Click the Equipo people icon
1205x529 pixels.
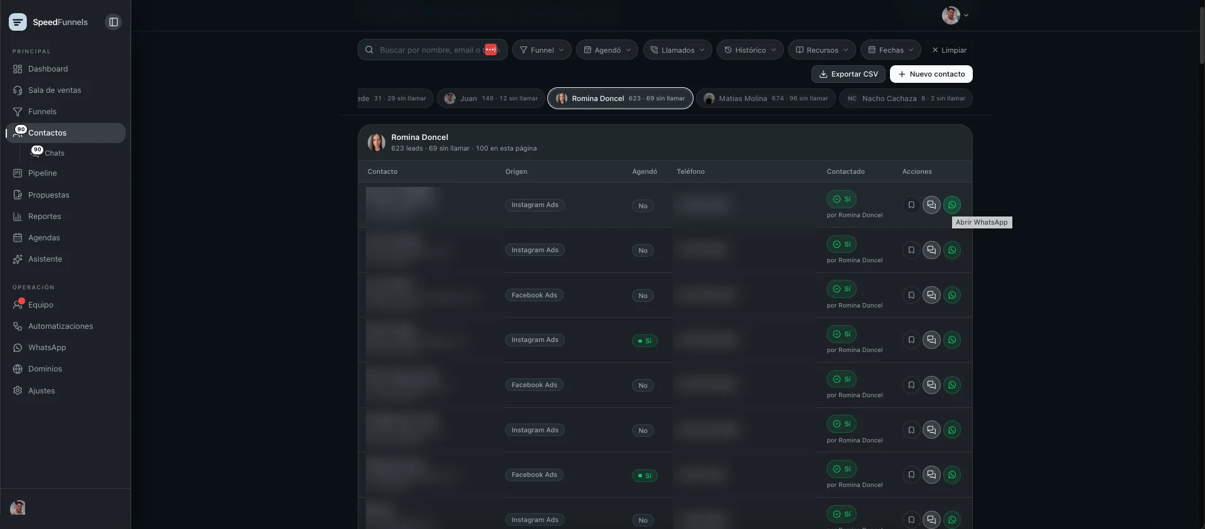tap(18, 305)
